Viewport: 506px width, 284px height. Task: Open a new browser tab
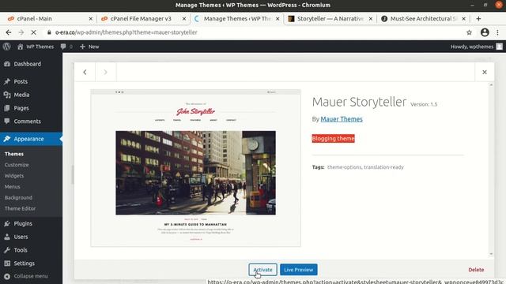click(478, 19)
